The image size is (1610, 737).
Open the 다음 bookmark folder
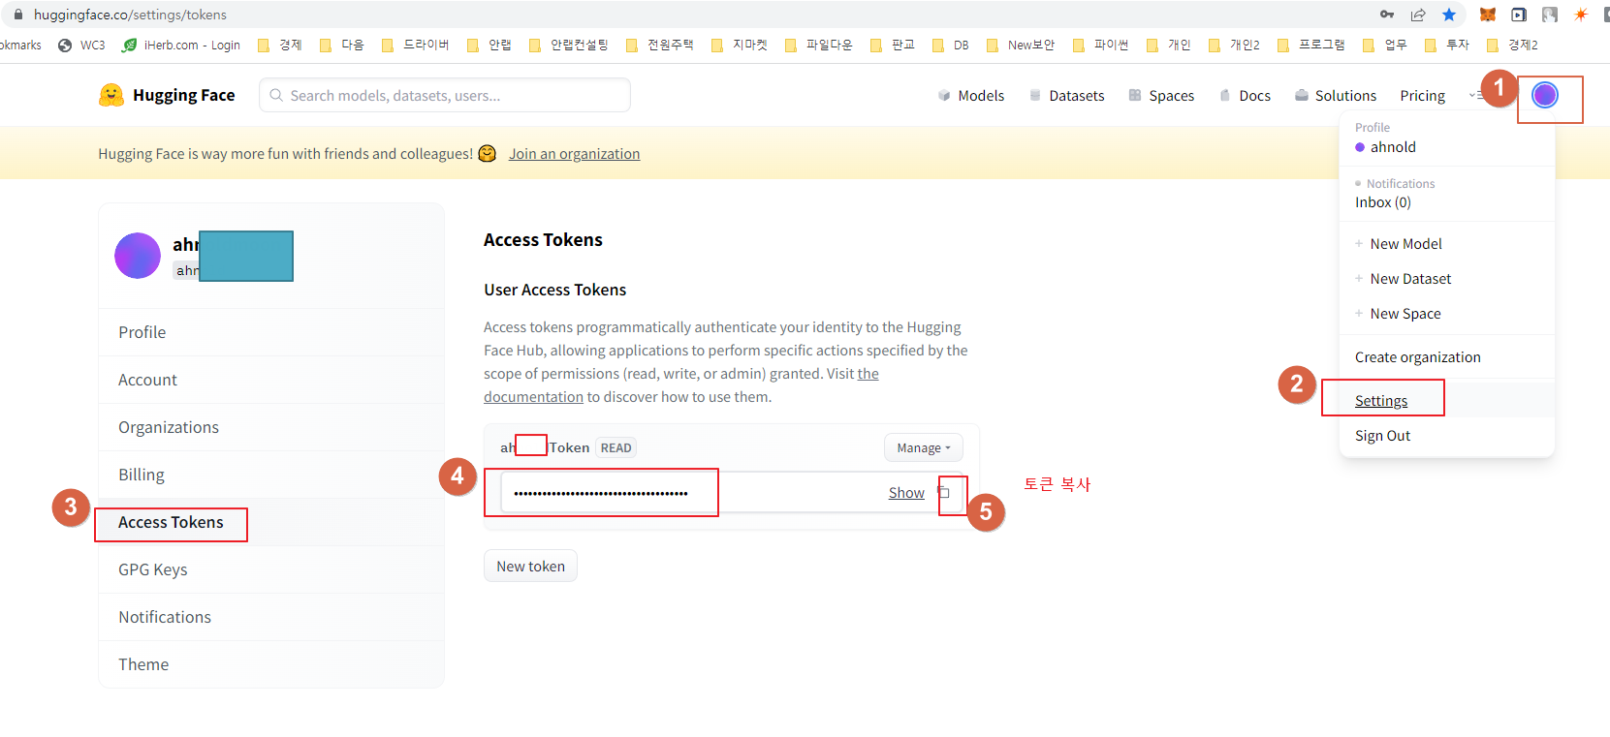point(341,45)
